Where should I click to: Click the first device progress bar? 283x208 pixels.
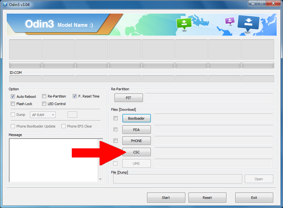[x=25, y=65]
